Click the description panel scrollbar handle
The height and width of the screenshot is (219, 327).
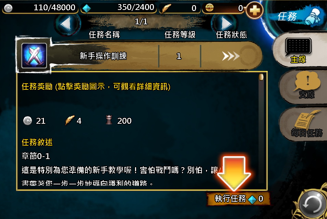(x=261, y=77)
